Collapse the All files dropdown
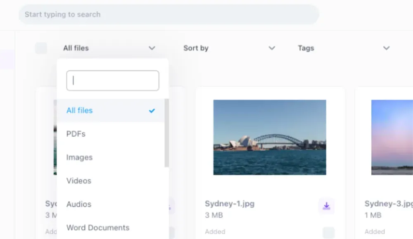 tap(109, 48)
